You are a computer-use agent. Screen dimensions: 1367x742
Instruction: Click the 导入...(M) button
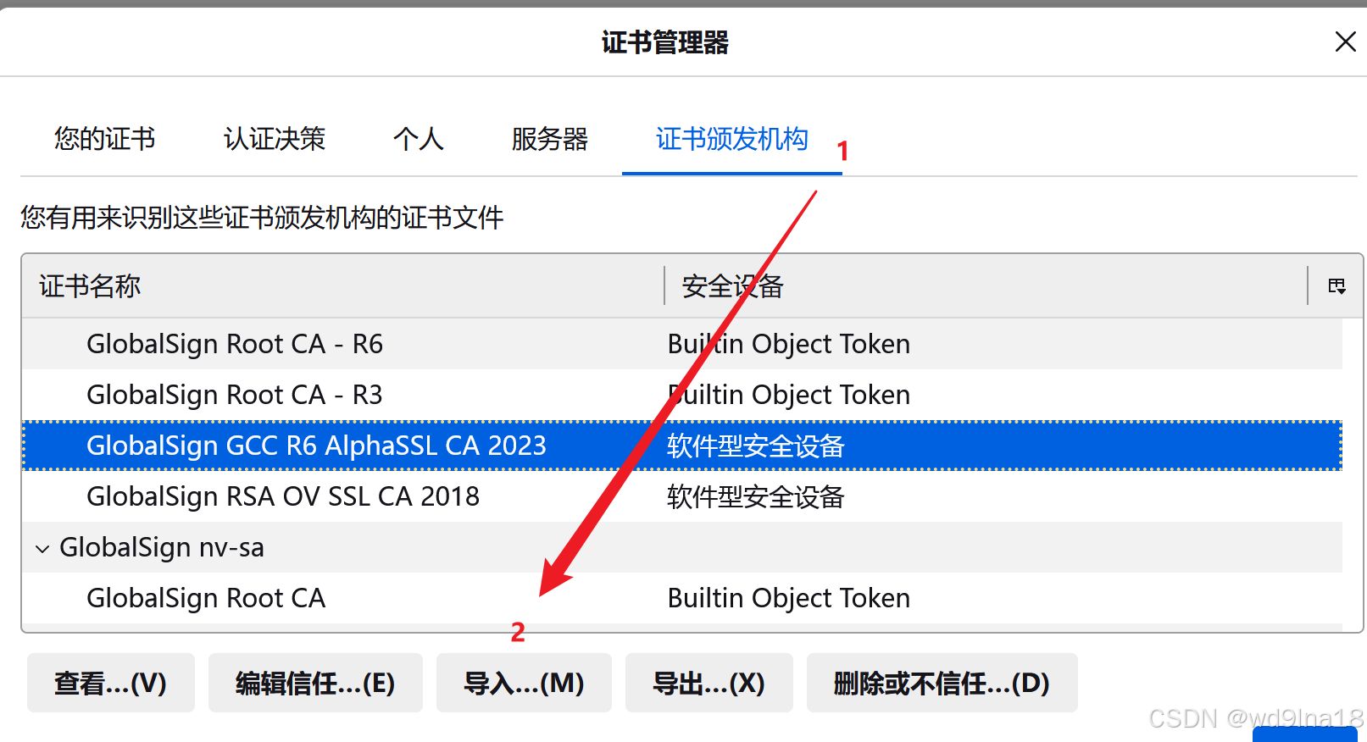click(x=524, y=683)
